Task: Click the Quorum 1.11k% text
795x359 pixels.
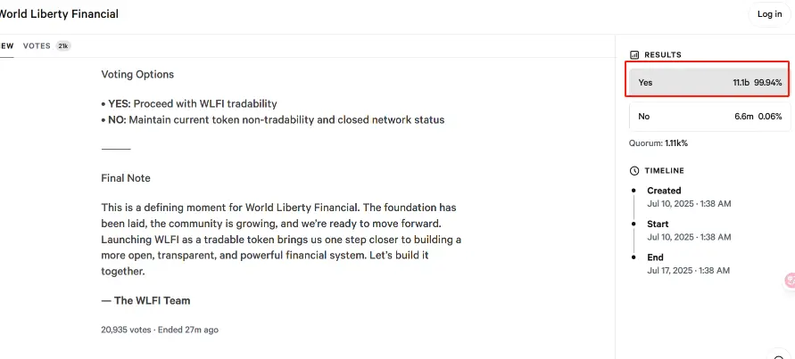Action: (658, 143)
